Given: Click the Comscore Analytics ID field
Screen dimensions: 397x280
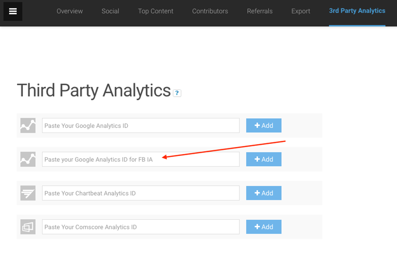Looking at the screenshot, I should click(x=141, y=227).
